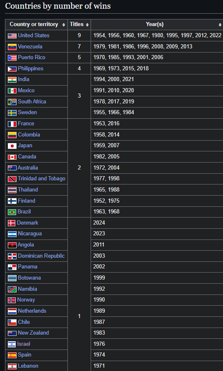This screenshot has height=371, width=223.
Task: Follow the Japan country link
Action: click(x=25, y=145)
